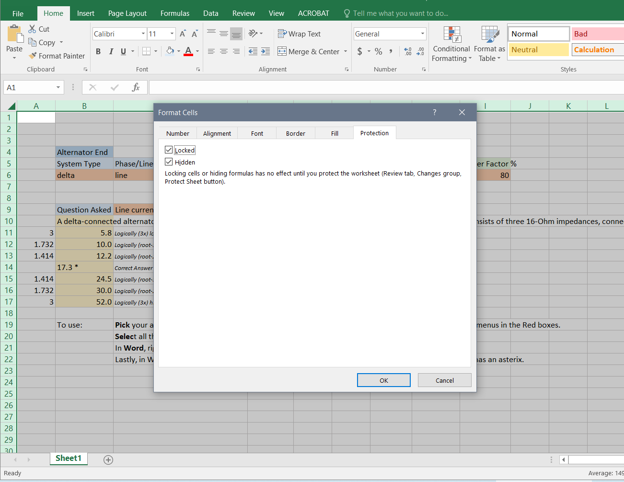624x482 pixels.
Task: Open Conditional Formatting menu
Action: (451, 44)
